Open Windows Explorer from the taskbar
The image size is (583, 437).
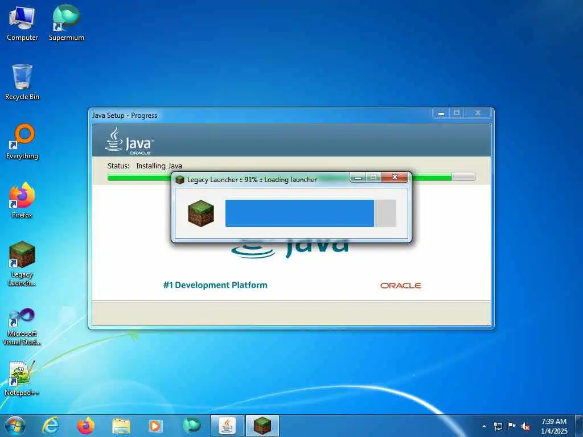[x=121, y=426]
